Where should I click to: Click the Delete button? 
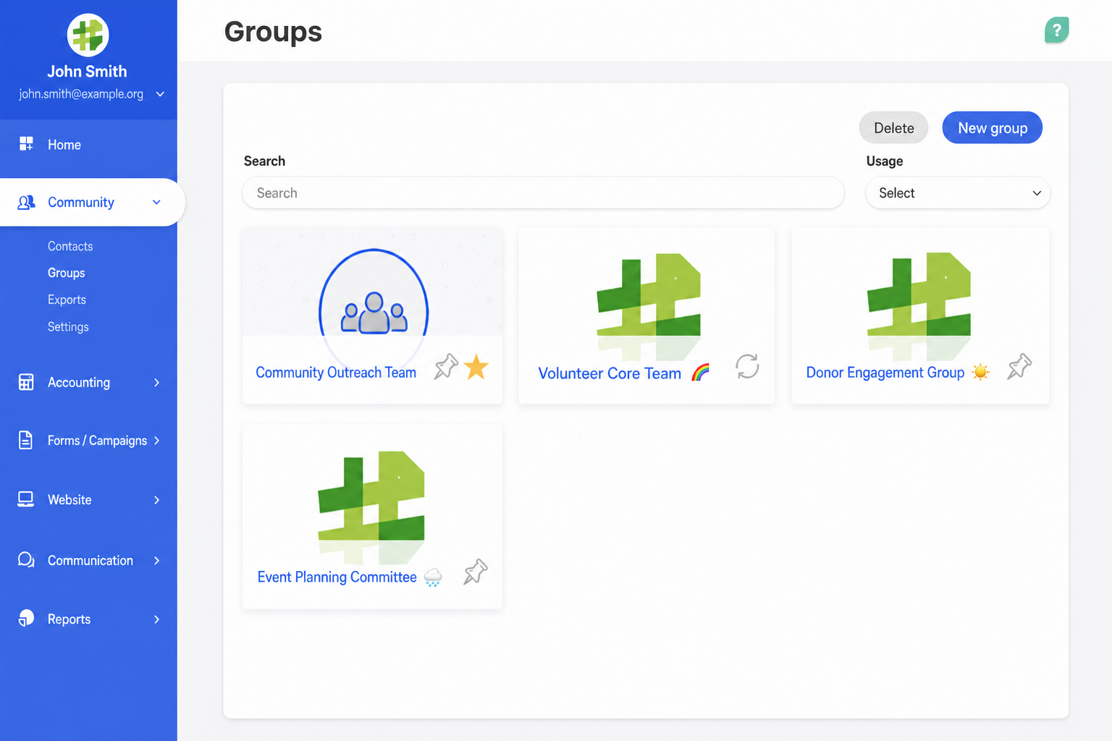pos(894,128)
